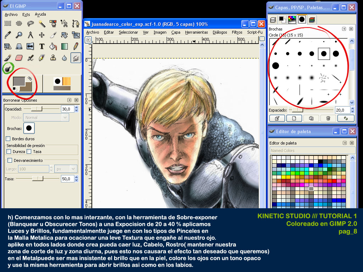The image size is (363, 272).
Task: Open the Filtros menu
Action: coord(237,32)
